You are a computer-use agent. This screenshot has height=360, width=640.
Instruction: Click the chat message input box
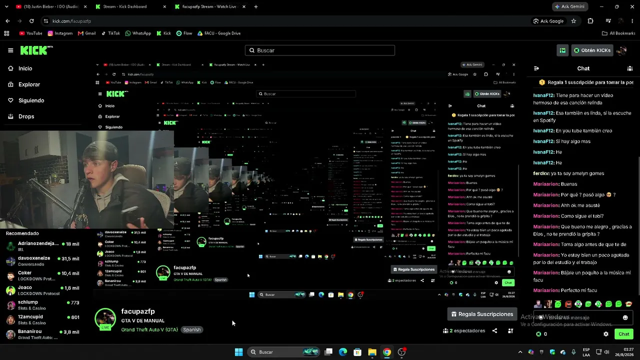coord(582,317)
